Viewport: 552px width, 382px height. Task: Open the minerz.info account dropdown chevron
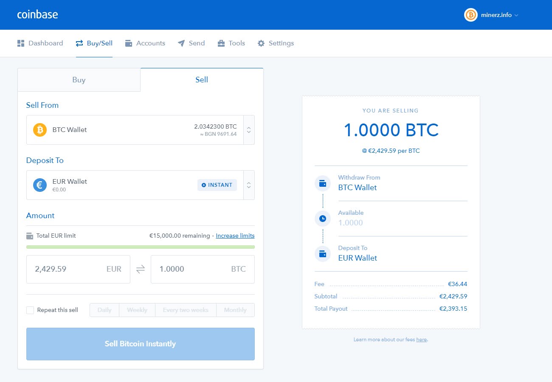(x=516, y=15)
